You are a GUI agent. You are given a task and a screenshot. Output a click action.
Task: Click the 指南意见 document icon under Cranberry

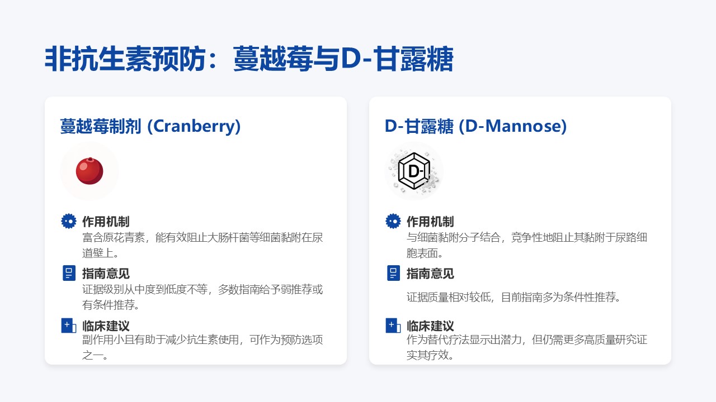[x=68, y=273]
